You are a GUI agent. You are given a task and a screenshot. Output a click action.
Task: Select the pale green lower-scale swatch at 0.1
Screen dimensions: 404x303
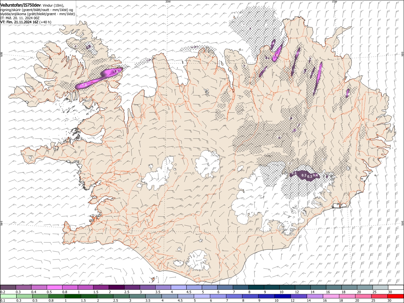9,296
